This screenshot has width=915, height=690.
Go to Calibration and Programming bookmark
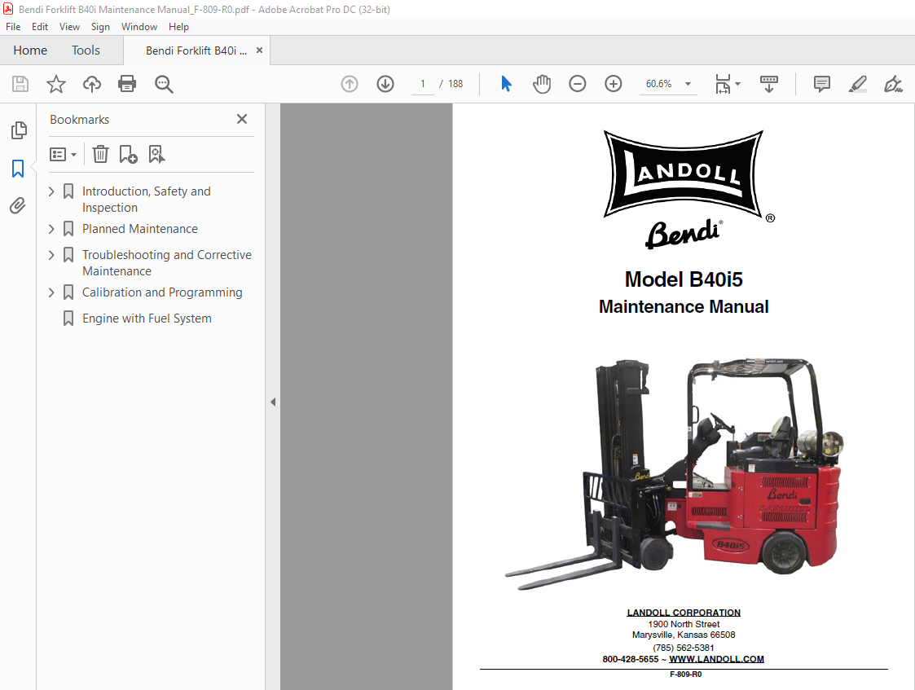162,292
